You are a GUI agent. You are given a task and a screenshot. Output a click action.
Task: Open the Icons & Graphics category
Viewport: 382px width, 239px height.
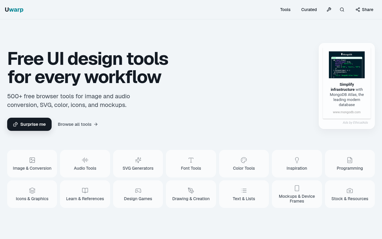(x=32, y=194)
